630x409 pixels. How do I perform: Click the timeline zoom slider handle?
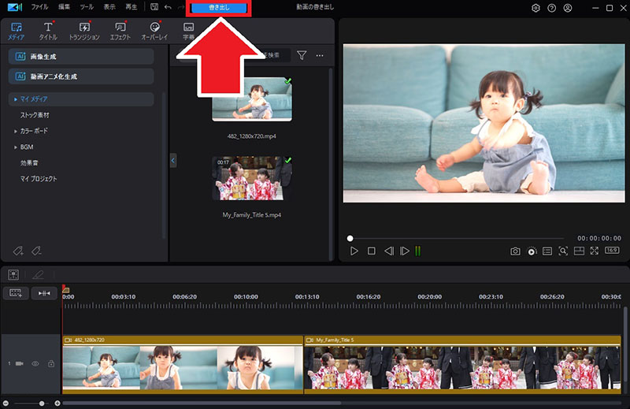pos(42,403)
